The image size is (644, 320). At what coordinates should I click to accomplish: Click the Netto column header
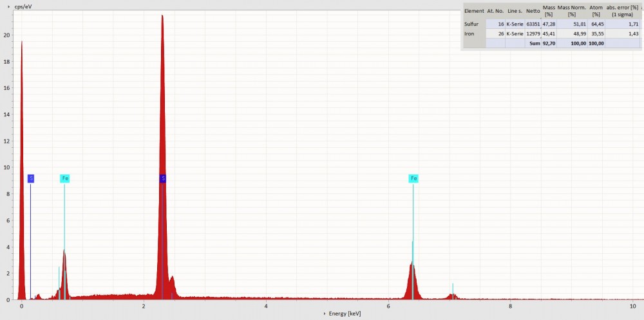point(533,11)
